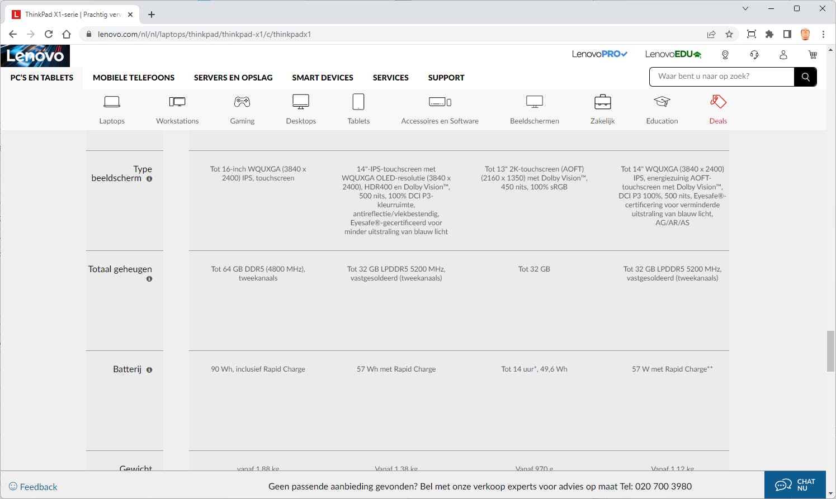
Task: Show info for Type beeldscherm
Action: click(149, 179)
